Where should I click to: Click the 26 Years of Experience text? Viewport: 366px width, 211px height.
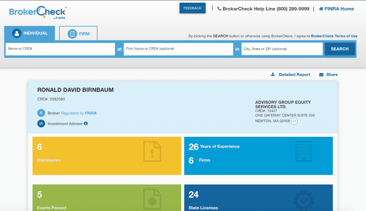point(214,147)
